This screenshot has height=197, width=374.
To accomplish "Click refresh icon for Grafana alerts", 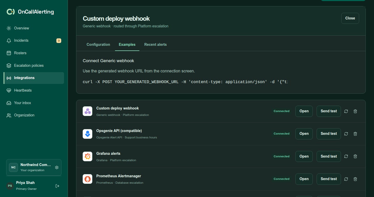I will [346, 156].
